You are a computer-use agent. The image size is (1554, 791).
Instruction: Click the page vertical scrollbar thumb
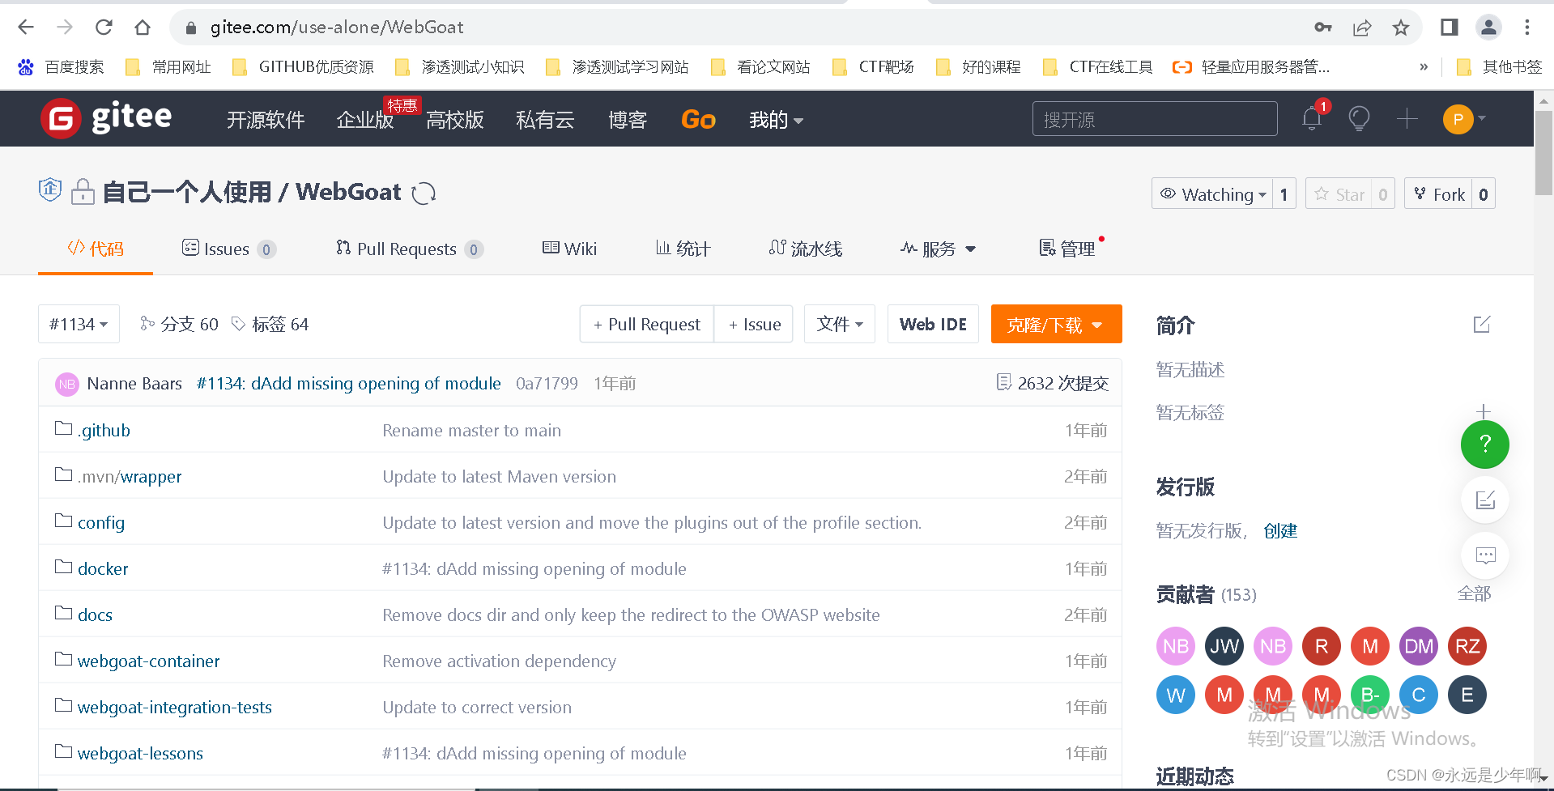click(1544, 154)
